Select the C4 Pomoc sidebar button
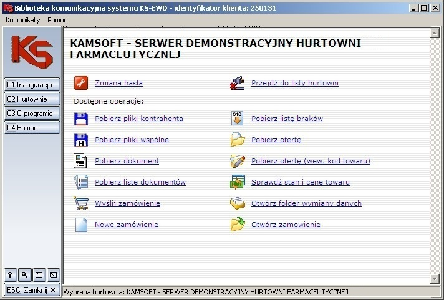 coord(32,128)
